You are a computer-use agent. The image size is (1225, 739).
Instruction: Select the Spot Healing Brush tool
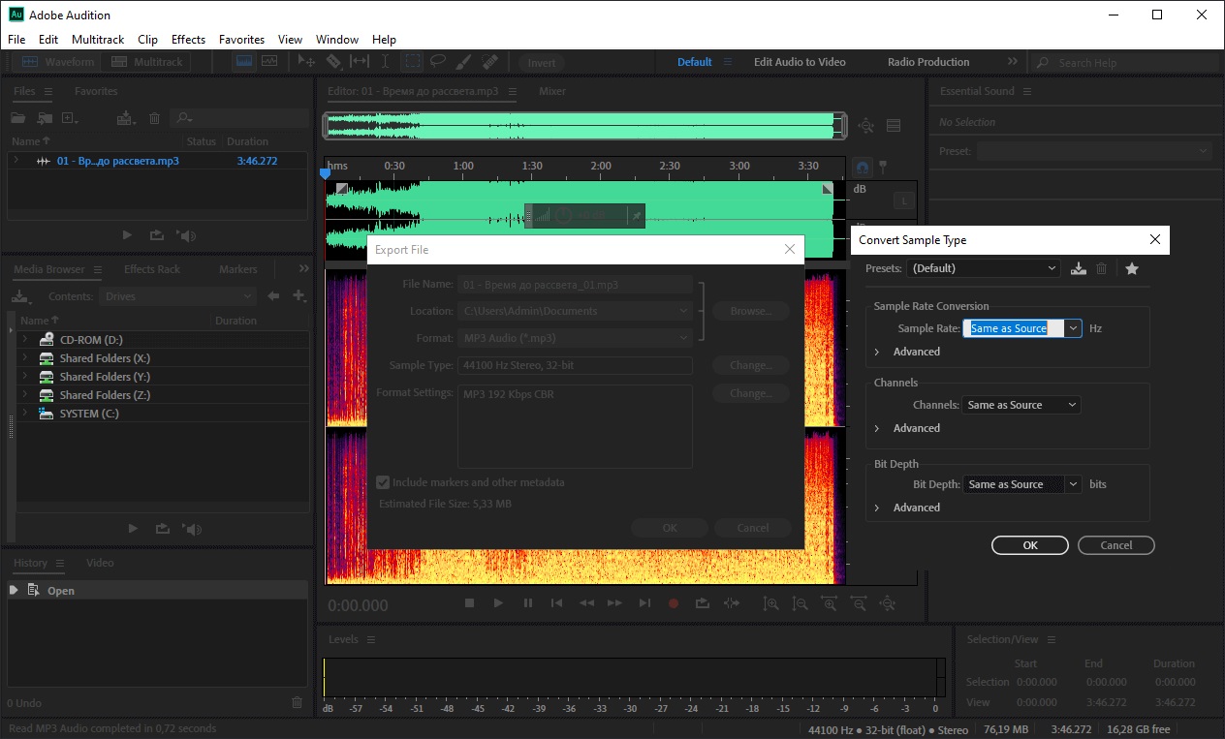pos(489,62)
